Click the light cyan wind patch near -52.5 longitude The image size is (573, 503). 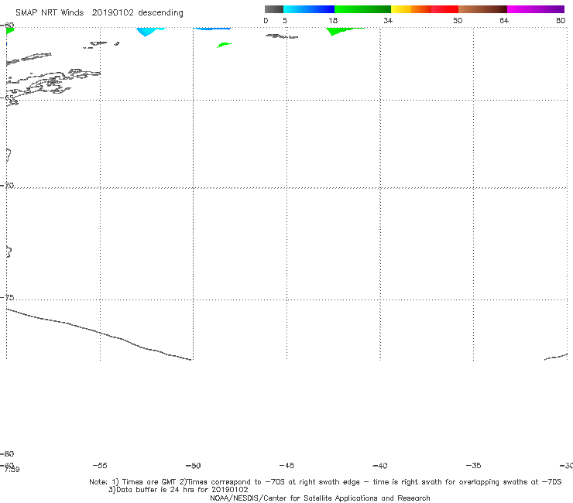pyautogui.click(x=147, y=31)
